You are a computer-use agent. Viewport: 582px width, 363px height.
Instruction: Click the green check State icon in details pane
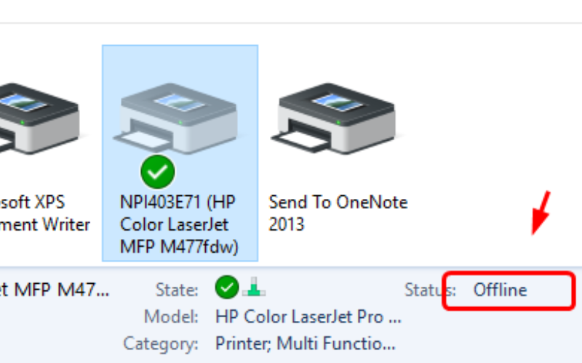pyautogui.click(x=226, y=289)
